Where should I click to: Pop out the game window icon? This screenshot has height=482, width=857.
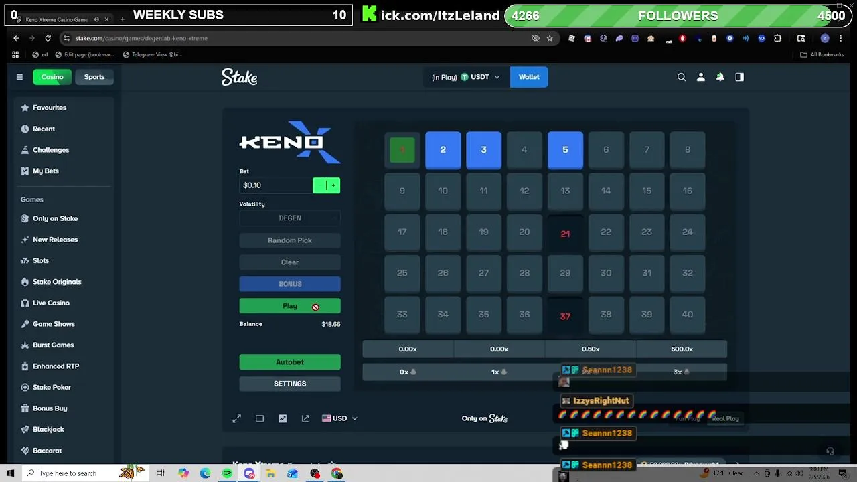click(305, 418)
